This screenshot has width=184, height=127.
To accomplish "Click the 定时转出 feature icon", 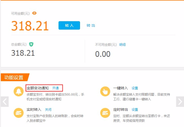I will coord(105,113).
